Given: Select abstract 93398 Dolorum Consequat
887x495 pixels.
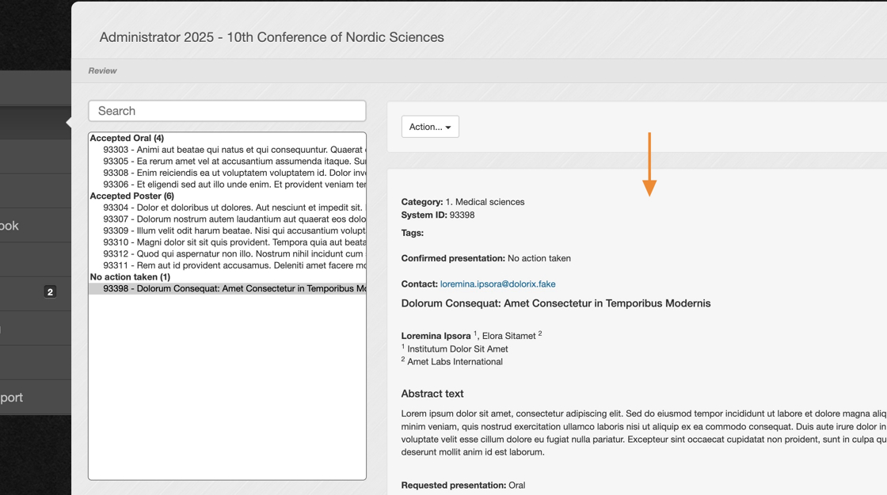Looking at the screenshot, I should coord(227,288).
